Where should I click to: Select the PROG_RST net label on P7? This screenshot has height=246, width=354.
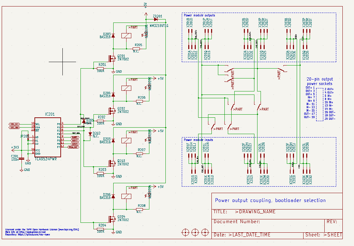(73, 147)
